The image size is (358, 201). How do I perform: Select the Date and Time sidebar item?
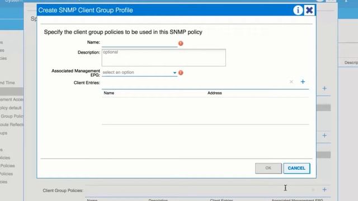pyautogui.click(x=7, y=83)
